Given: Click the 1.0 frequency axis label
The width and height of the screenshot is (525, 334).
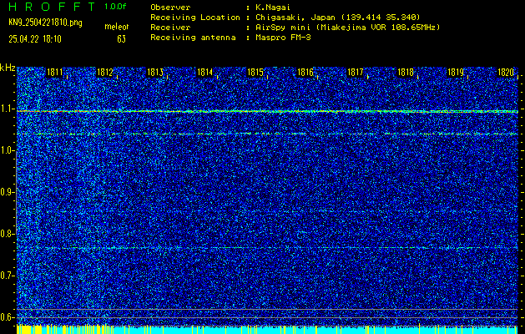Looking at the screenshot, I should pos(7,151).
